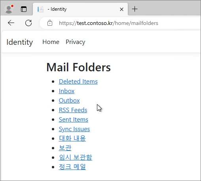The image size is (201, 181).
Task: Open the Privacy navigation item
Action: click(76, 42)
